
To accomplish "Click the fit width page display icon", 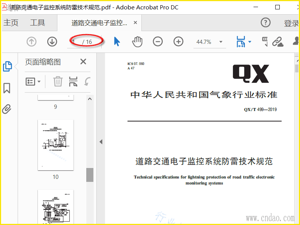I will click(x=241, y=42).
